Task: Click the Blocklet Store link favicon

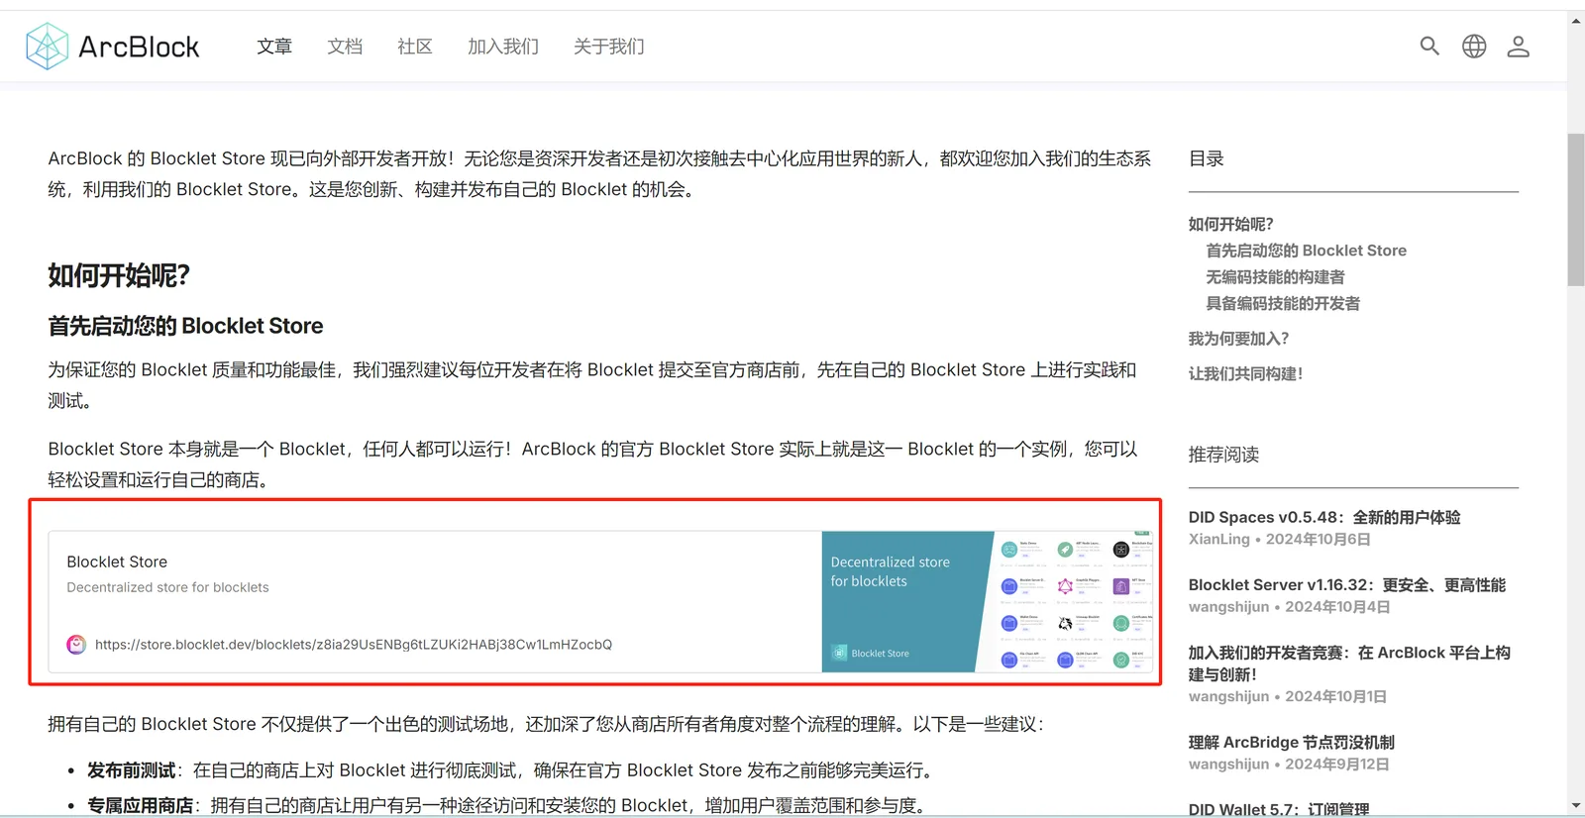Action: pyautogui.click(x=76, y=645)
